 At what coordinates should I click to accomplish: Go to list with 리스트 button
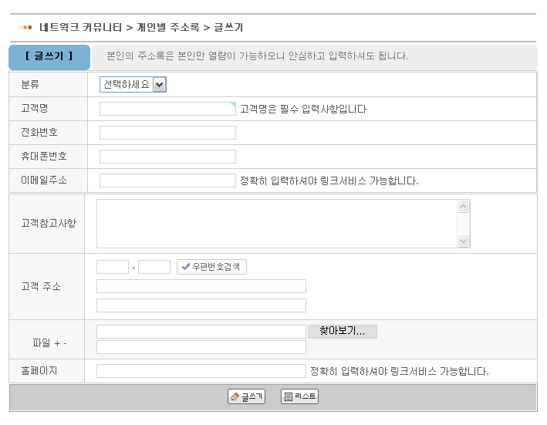(x=299, y=396)
